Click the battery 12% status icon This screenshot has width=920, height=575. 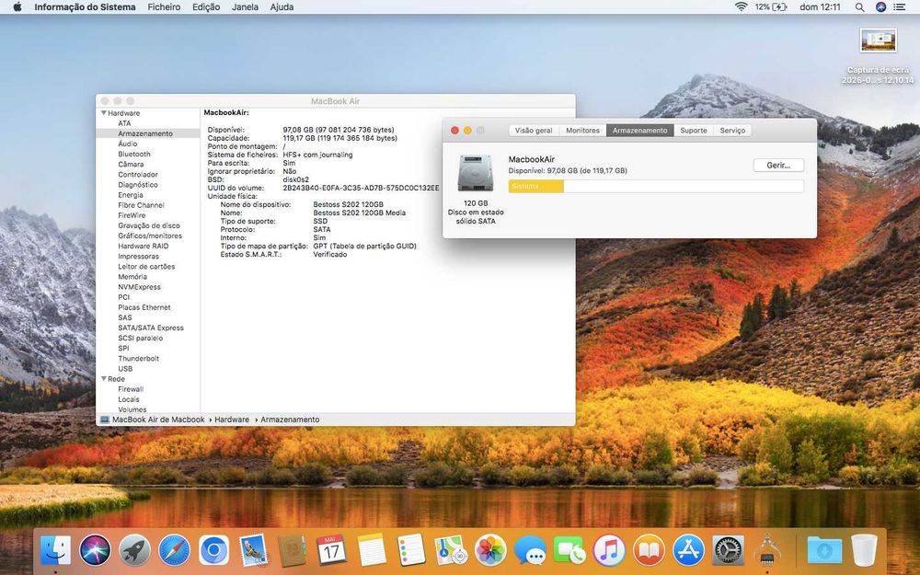(771, 7)
